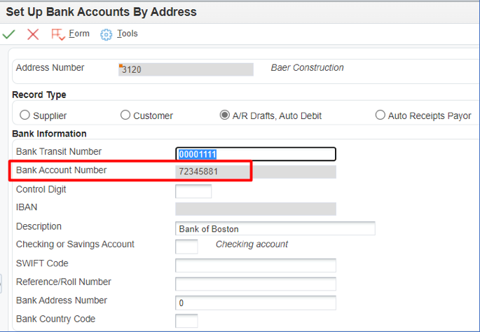Click the IBAN label

tap(27, 207)
